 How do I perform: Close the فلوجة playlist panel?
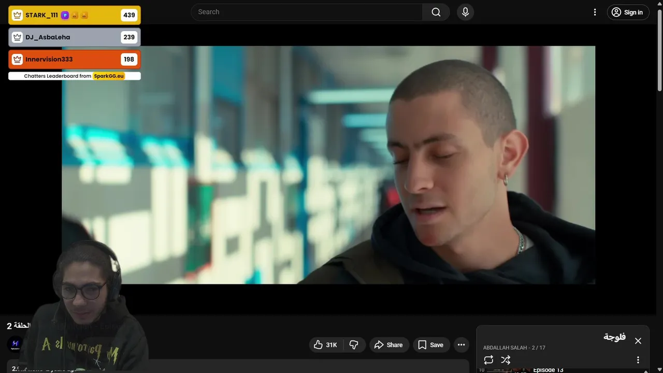coord(638,341)
